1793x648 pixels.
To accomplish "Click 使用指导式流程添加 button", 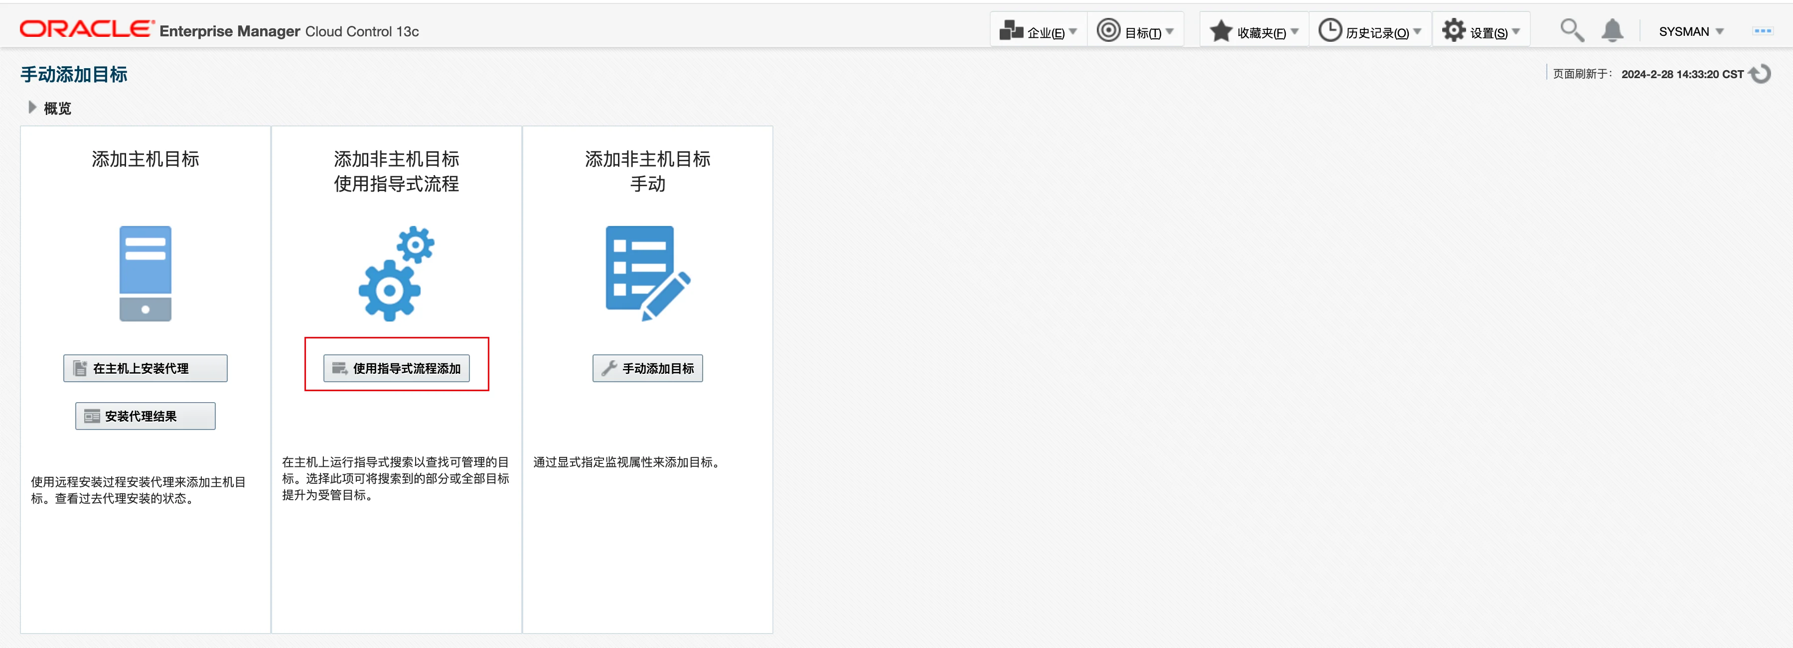I will 396,368.
